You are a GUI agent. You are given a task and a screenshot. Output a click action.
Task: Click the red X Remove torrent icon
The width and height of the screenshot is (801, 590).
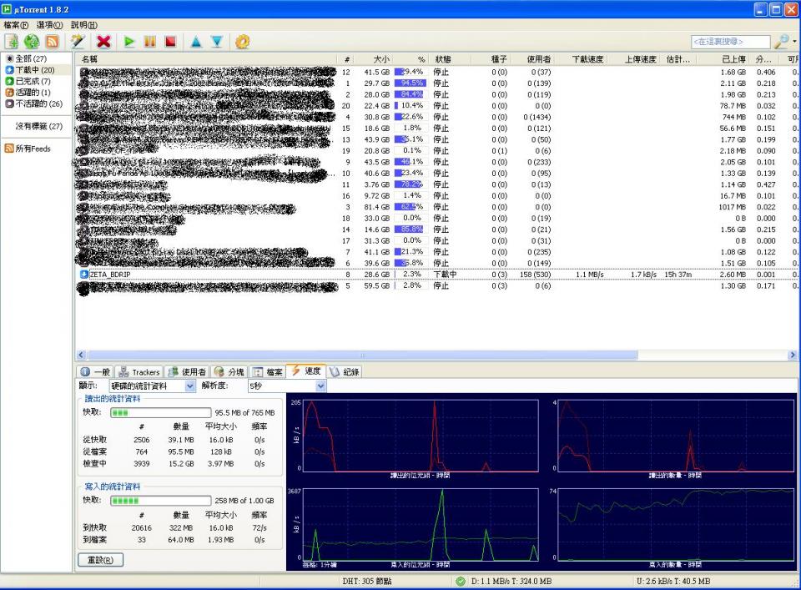click(x=103, y=41)
